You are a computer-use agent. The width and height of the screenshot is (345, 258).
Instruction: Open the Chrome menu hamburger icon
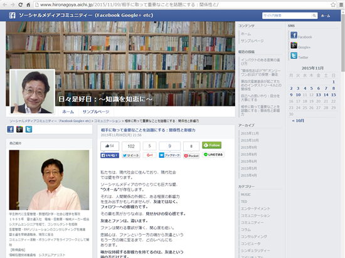tap(341, 4)
